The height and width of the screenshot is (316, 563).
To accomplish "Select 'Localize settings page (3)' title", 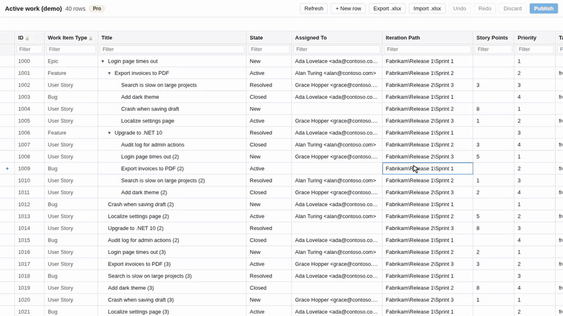I will [138, 312].
